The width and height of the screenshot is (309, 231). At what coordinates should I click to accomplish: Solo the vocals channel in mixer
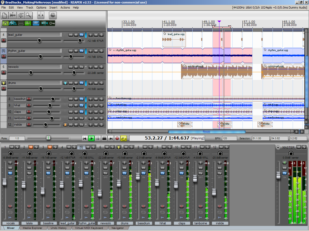click(x=17, y=147)
